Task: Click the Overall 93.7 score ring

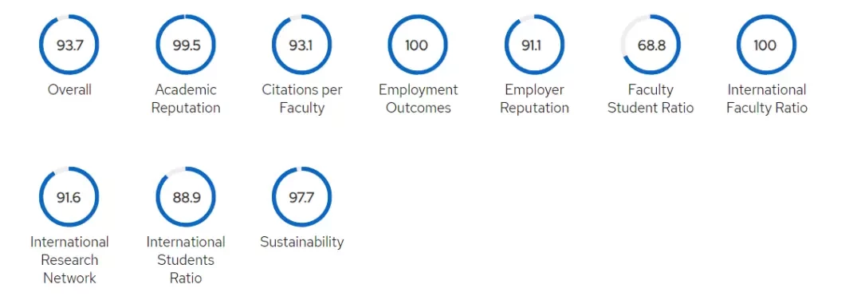Action: tap(69, 45)
